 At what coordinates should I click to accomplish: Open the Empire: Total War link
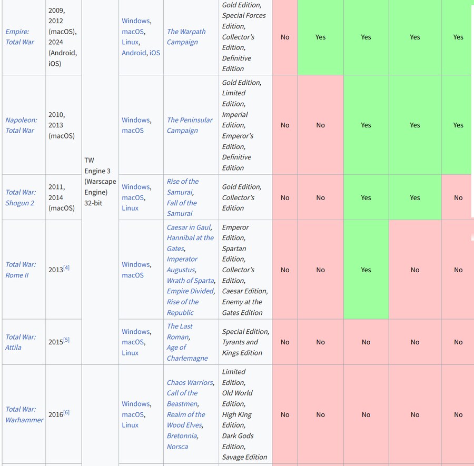[19, 37]
